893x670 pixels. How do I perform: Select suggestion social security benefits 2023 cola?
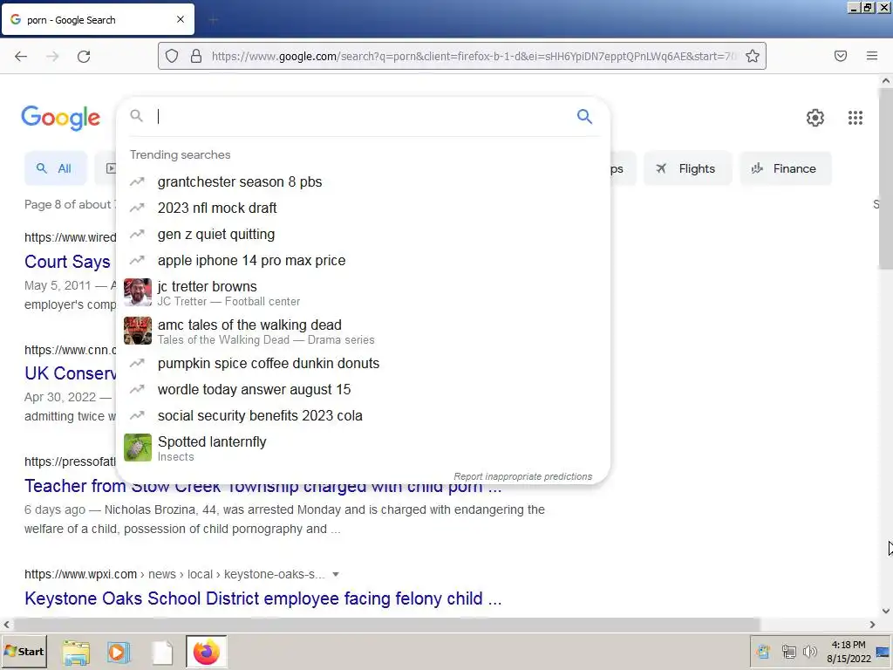[363, 416]
